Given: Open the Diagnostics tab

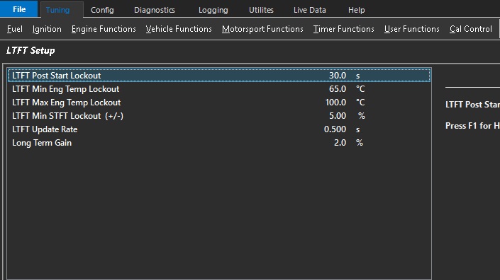Looking at the screenshot, I should tap(155, 10).
